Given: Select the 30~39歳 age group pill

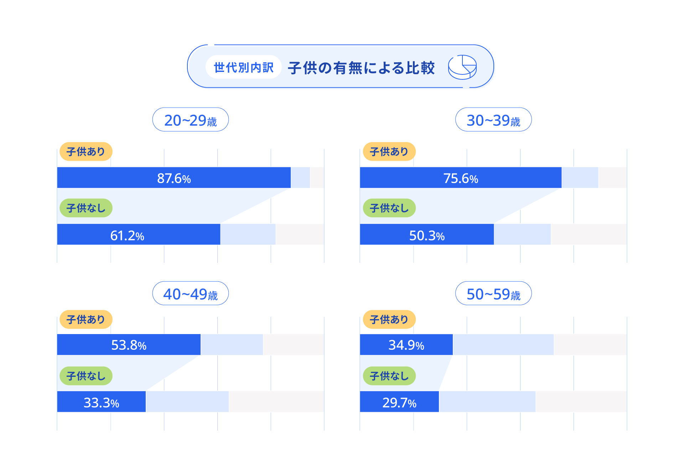Looking at the screenshot, I should 493,120.
